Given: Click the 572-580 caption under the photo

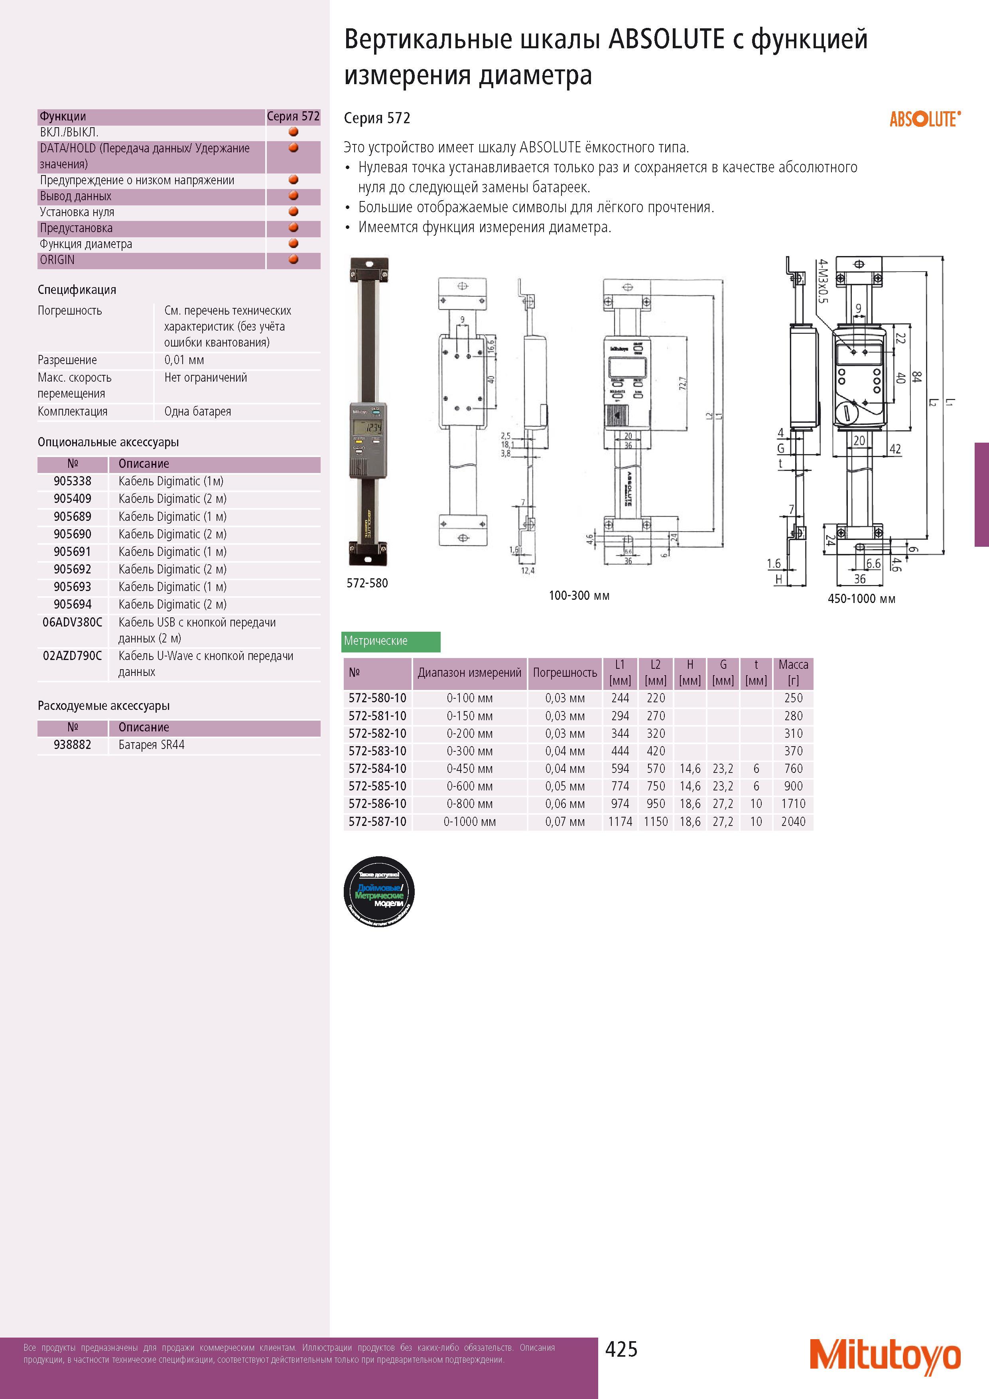Looking at the screenshot, I should coord(367,583).
